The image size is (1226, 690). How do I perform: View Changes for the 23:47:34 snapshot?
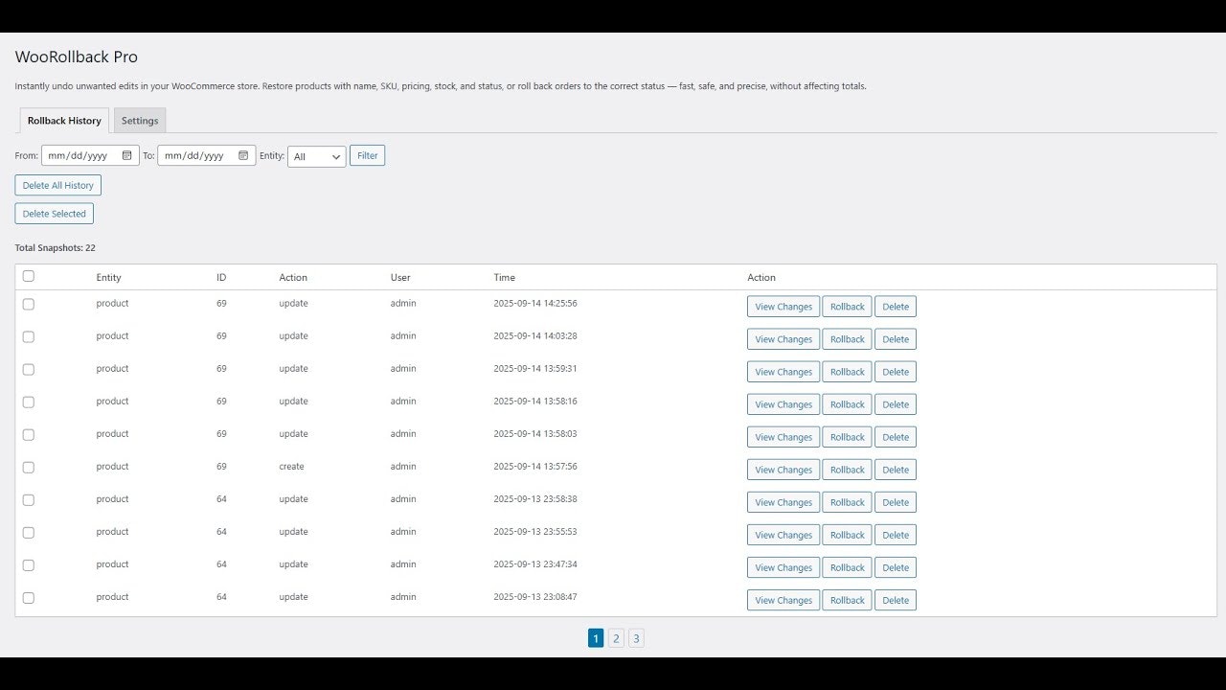pyautogui.click(x=783, y=567)
